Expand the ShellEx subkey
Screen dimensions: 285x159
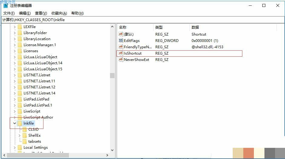tap(19, 135)
